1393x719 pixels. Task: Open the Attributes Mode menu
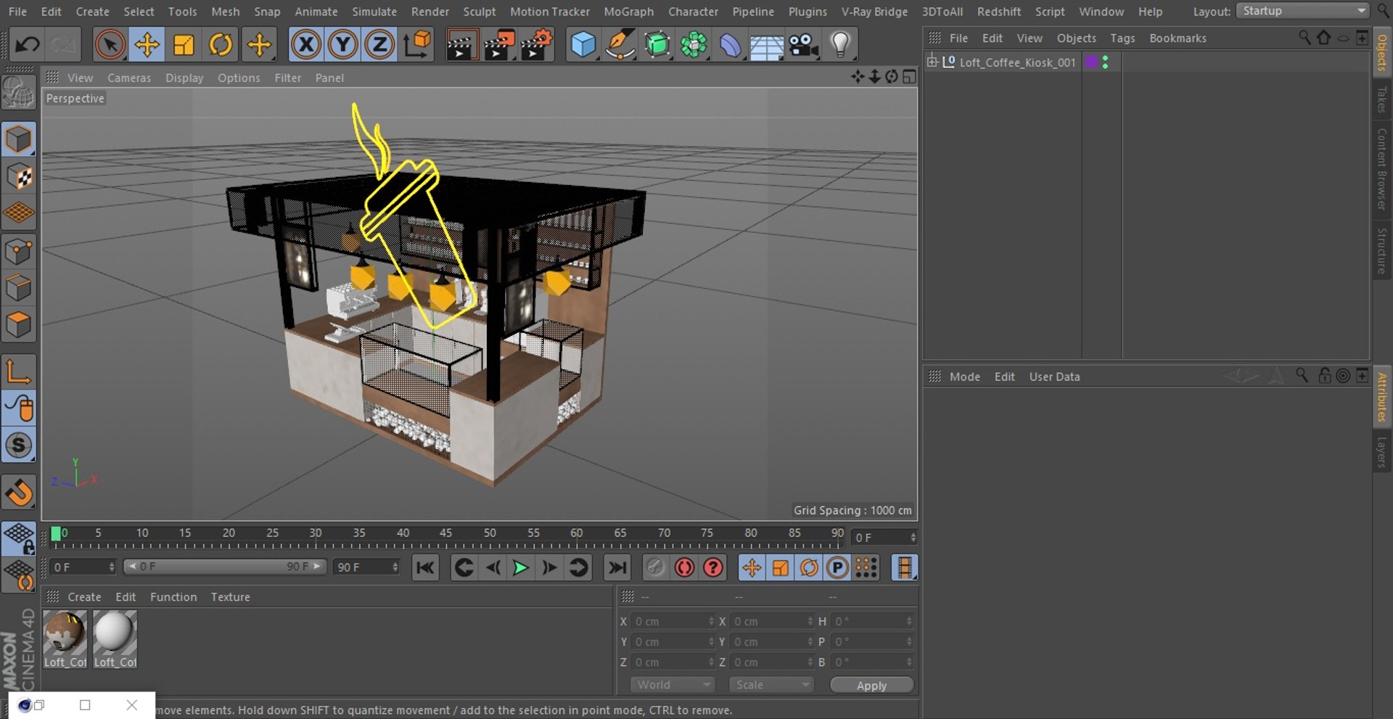click(x=964, y=377)
